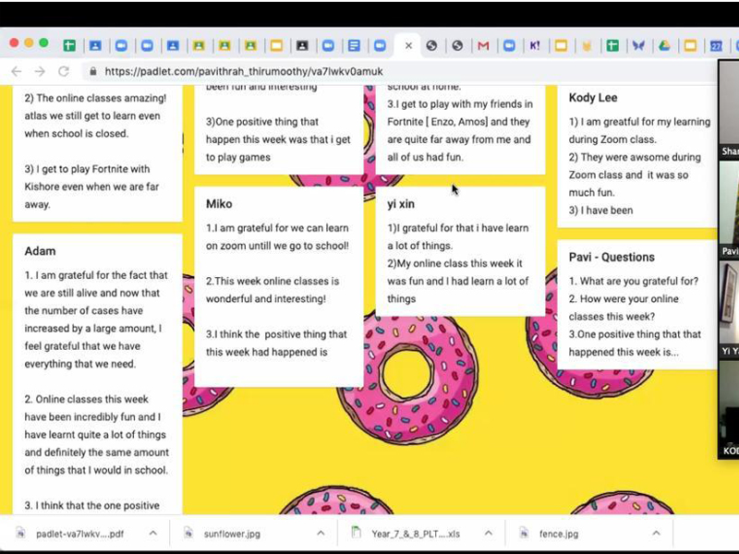The width and height of the screenshot is (739, 554).
Task: Select the Zoom participant video labeled KOD
Action: (x=729, y=409)
